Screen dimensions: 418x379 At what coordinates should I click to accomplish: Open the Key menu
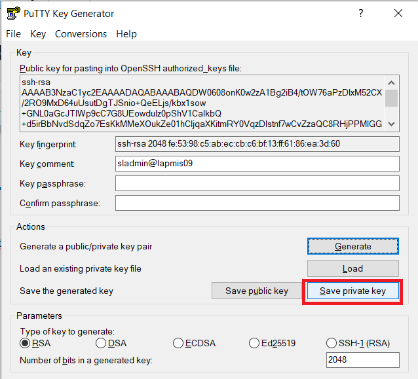[38, 34]
